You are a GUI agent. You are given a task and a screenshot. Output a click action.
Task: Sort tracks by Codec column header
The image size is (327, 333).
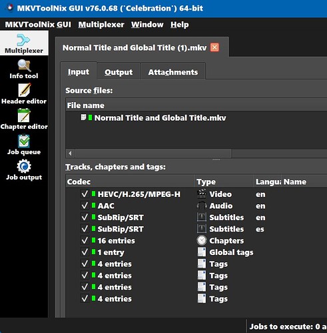(131, 182)
